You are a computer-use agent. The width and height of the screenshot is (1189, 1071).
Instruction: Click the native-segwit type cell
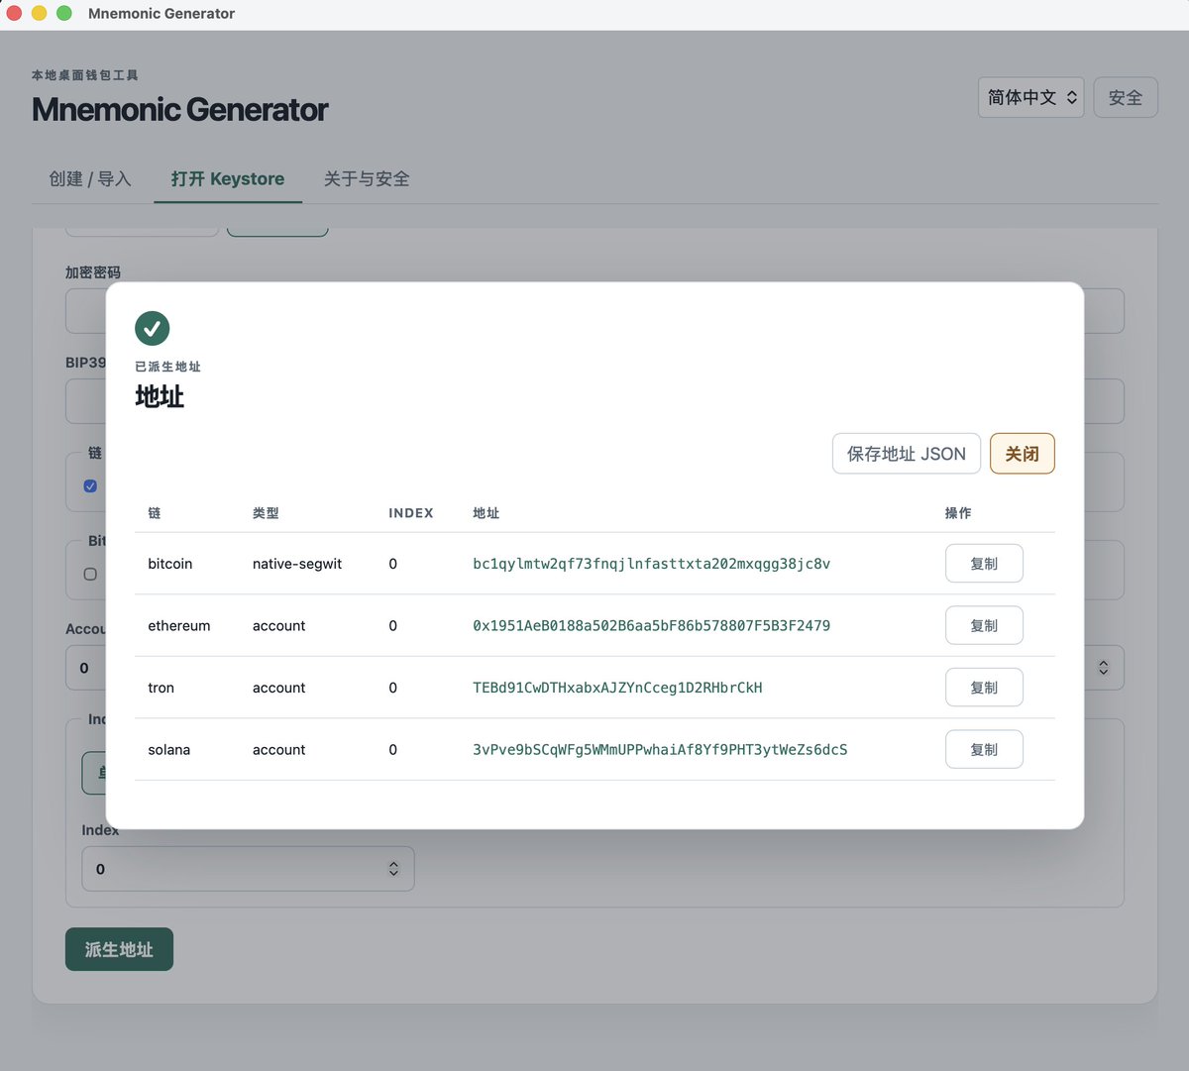click(297, 564)
